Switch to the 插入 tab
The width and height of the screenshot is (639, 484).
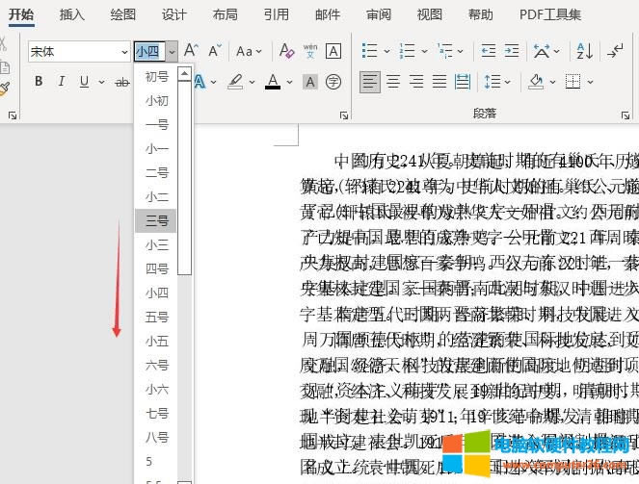[x=71, y=14]
